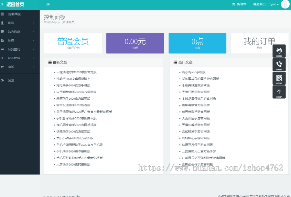Click the 最新文章 panel list icon

tap(50, 62)
